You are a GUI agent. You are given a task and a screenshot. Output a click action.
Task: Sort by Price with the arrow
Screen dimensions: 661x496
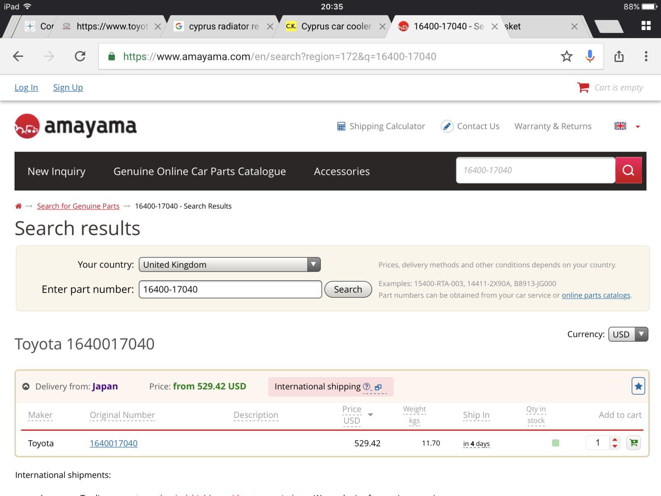[x=371, y=415]
